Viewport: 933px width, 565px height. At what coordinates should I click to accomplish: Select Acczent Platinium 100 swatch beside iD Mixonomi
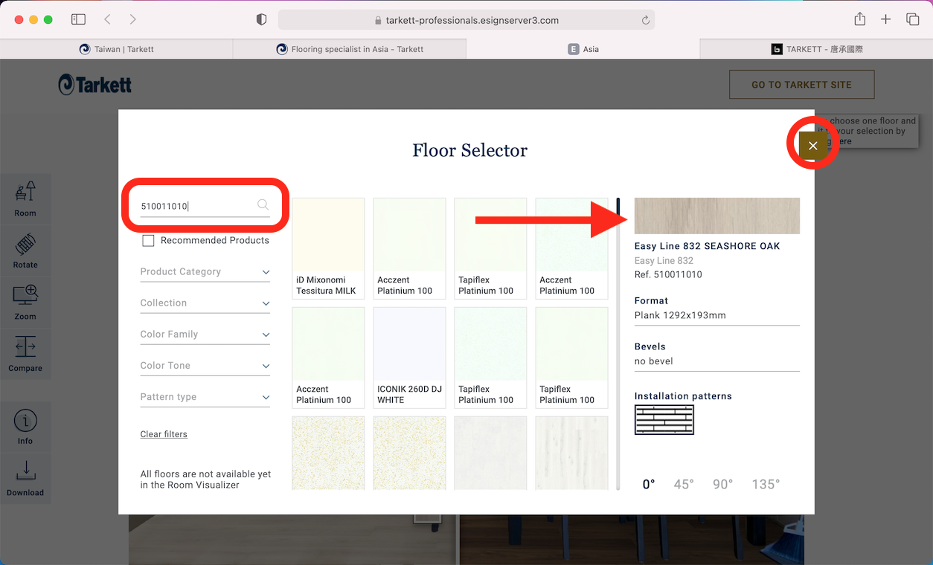409,248
